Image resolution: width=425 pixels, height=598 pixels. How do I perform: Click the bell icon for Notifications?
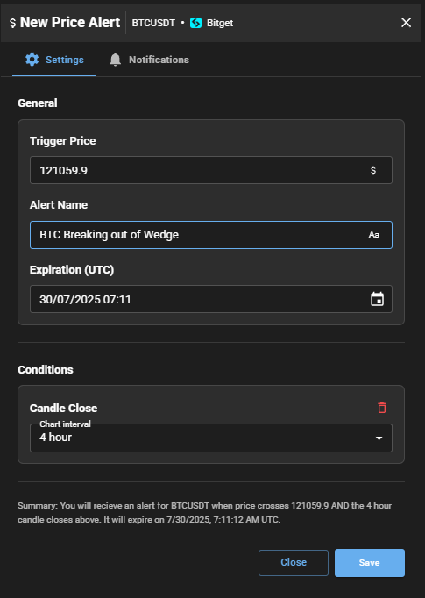click(115, 60)
